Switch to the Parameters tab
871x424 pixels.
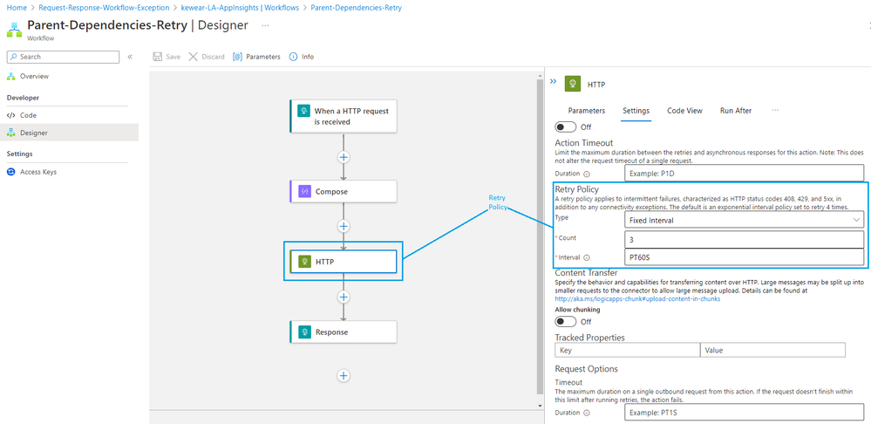(587, 111)
